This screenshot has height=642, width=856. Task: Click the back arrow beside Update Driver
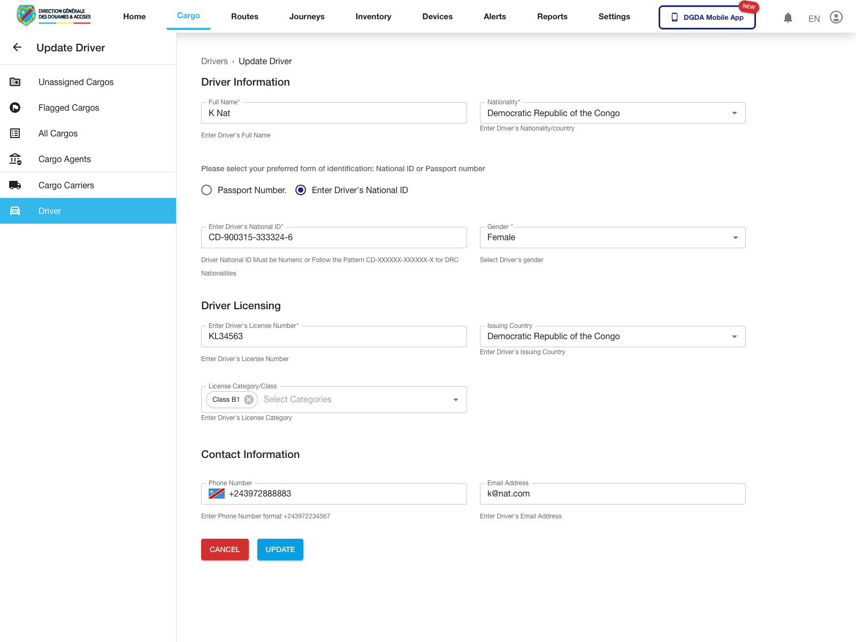(x=17, y=48)
